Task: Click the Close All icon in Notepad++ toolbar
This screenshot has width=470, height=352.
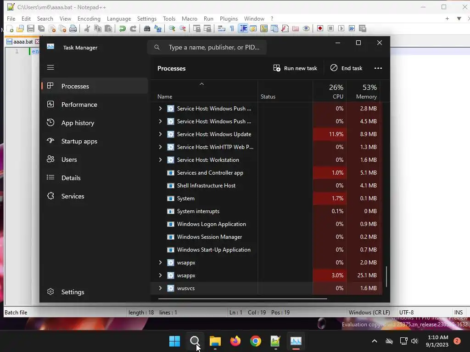Action: tap(62, 29)
